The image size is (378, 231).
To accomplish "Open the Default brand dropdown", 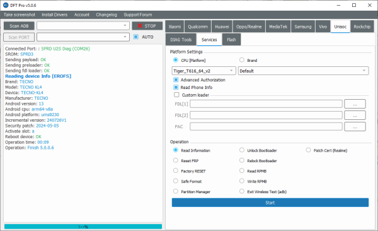I will pyautogui.click(x=303, y=71).
